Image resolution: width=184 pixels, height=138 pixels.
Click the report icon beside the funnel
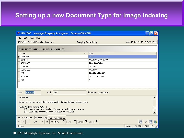tap(151, 122)
